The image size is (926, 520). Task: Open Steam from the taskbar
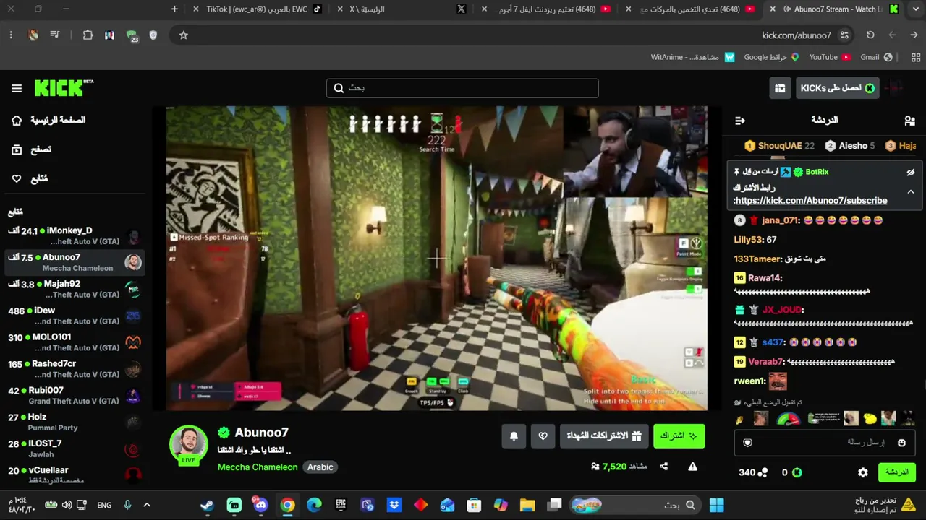tap(208, 505)
